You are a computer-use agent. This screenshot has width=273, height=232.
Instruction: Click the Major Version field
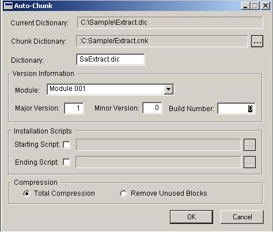point(74,108)
